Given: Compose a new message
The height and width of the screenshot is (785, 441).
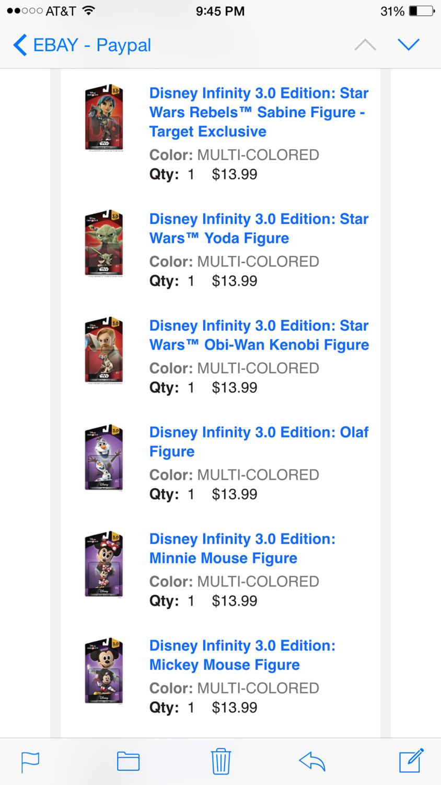Looking at the screenshot, I should (x=411, y=761).
